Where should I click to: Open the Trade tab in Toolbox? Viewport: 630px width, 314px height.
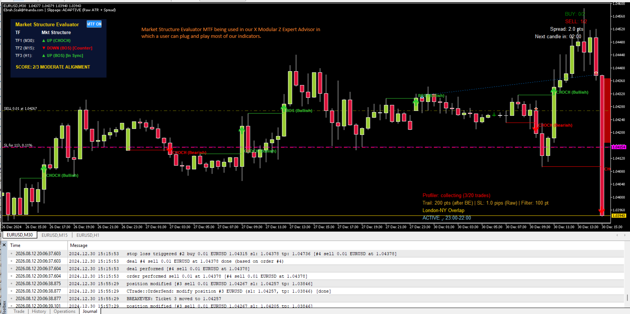coord(19,311)
